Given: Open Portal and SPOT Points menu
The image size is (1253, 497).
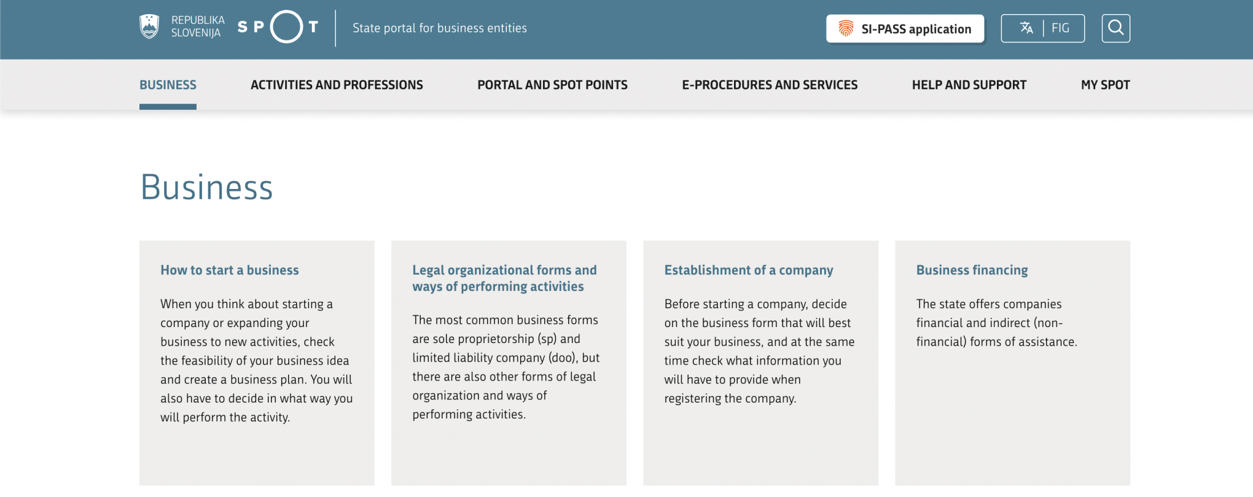Looking at the screenshot, I should coord(552,85).
